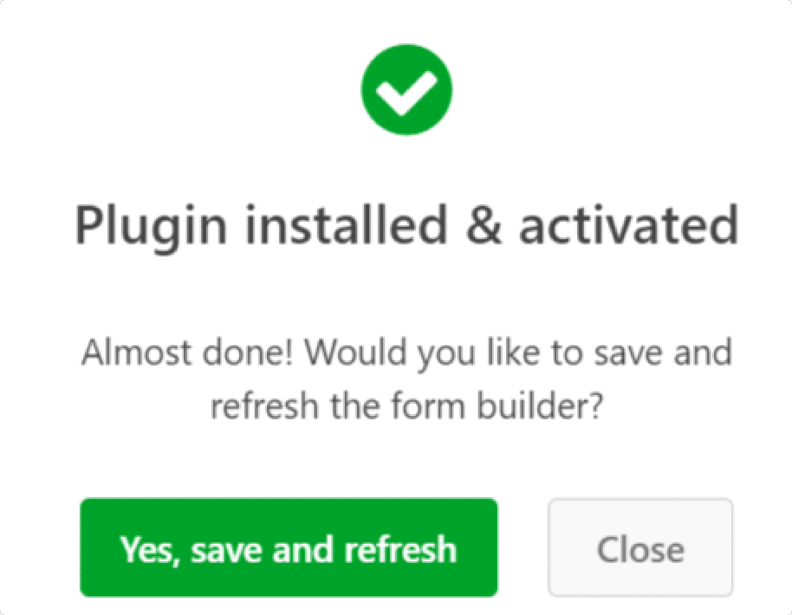Dismiss the dialog with Close
The image size is (792, 615).
coord(640,548)
